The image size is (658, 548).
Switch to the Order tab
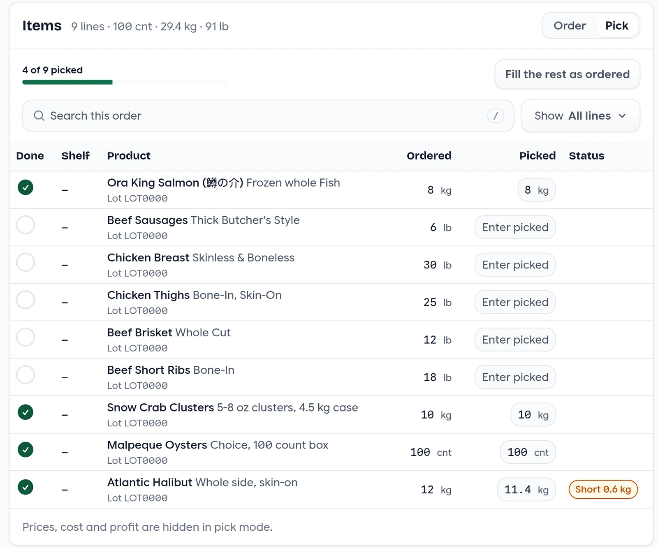570,25
